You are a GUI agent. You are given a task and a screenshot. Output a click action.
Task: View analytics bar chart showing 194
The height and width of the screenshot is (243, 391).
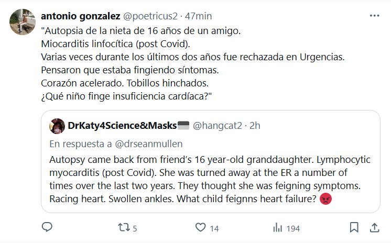(x=277, y=228)
